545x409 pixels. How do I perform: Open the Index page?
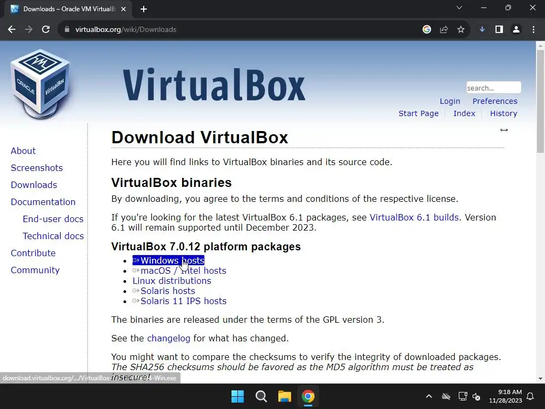(x=464, y=113)
